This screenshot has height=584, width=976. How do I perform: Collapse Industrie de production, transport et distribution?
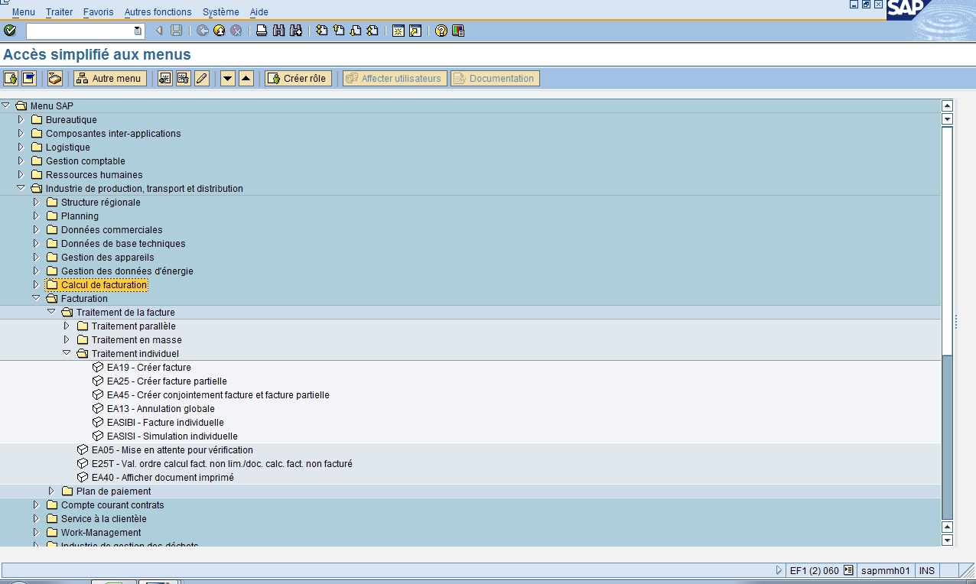click(x=21, y=188)
